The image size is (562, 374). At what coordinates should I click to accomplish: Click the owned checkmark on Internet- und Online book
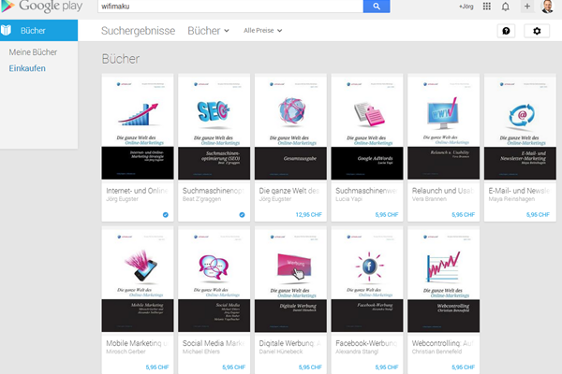(165, 214)
